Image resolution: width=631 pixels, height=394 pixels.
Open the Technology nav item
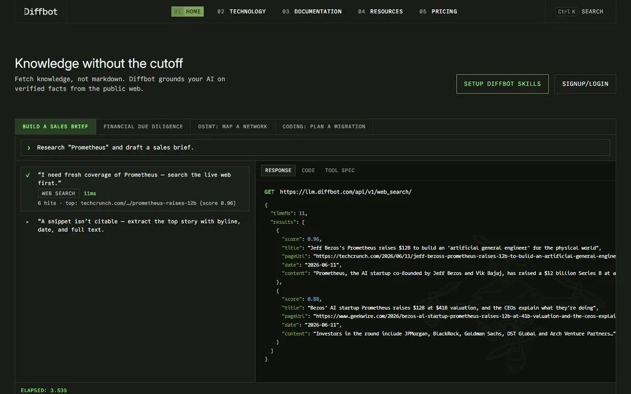tap(242, 11)
